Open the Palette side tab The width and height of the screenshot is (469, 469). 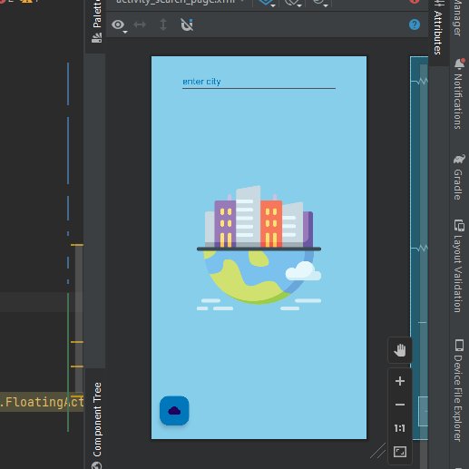[97, 21]
